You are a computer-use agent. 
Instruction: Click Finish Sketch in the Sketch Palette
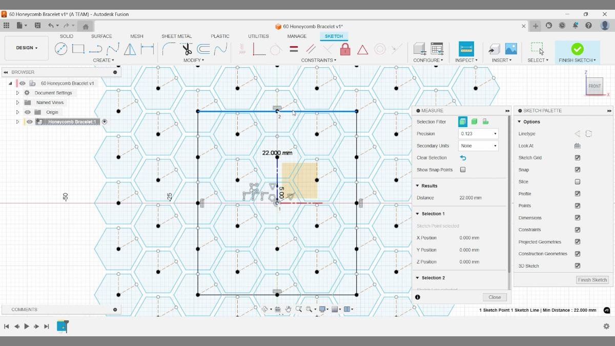[592, 280]
